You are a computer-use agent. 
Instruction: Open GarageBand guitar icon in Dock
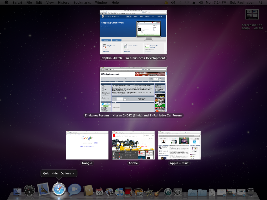click(x=158, y=192)
